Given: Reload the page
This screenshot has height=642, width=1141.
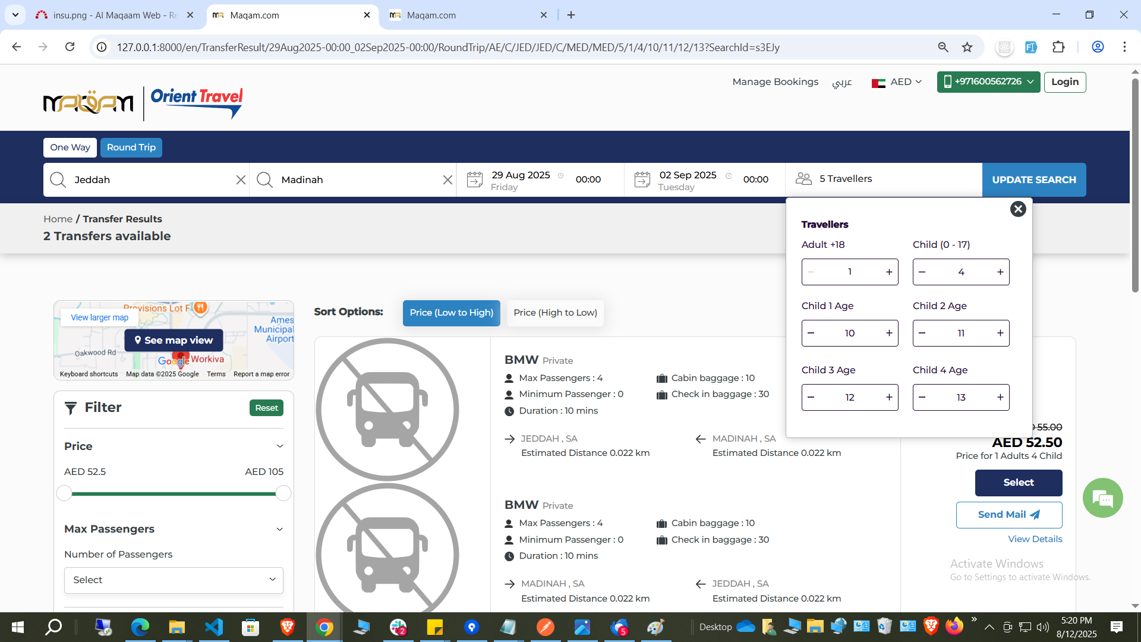Looking at the screenshot, I should click(x=70, y=47).
